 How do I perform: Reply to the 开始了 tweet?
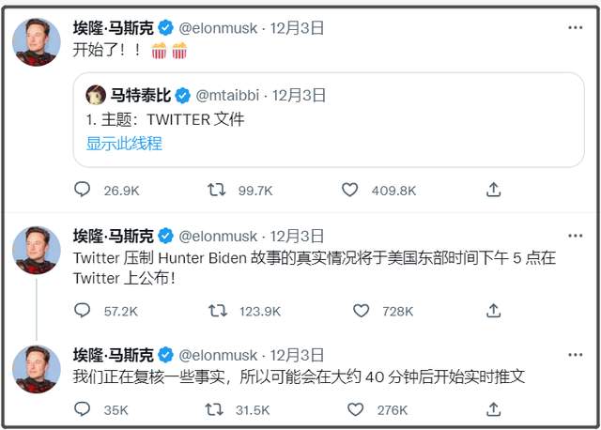(x=83, y=190)
